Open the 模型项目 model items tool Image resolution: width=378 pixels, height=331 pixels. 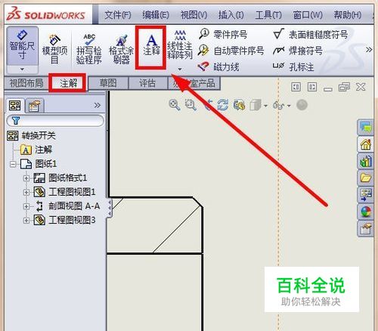click(x=54, y=49)
